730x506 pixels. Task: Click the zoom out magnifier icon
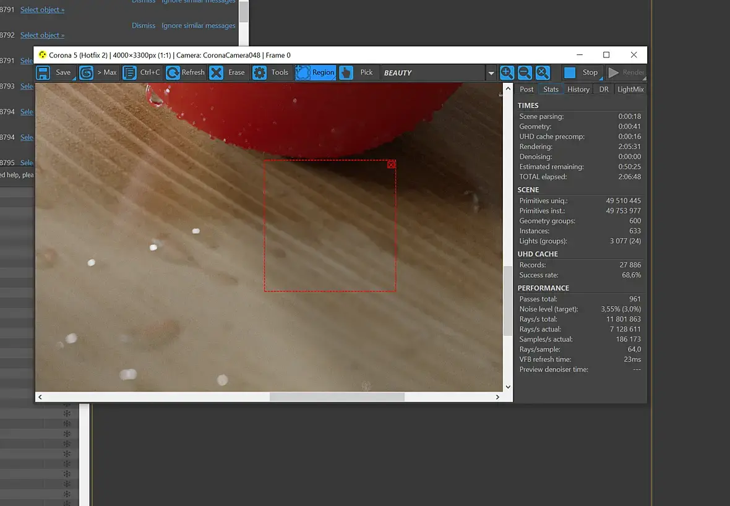tap(525, 72)
